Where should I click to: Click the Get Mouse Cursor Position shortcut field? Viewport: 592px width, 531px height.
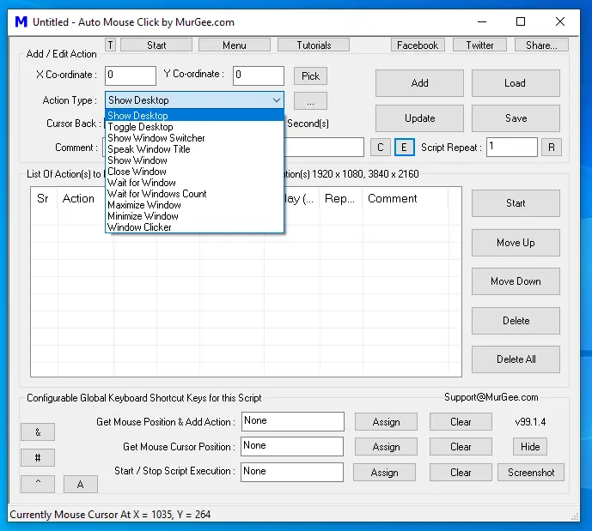pyautogui.click(x=292, y=446)
